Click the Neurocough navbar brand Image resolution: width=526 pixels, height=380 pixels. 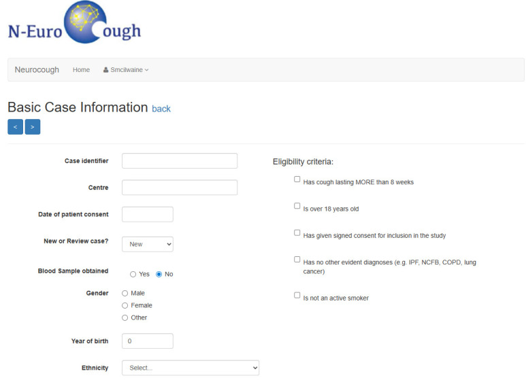click(x=37, y=70)
